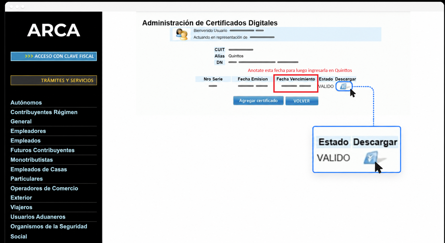Click the Agregar certificado button
This screenshot has height=243, width=445.
click(x=258, y=101)
